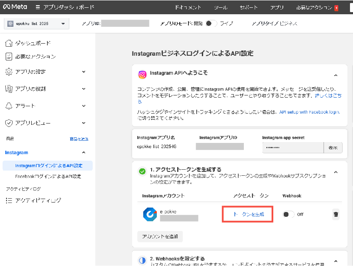Screen dimensions: 353x266
Task: Click the アラート bell icon
Action: pyautogui.click(x=9, y=106)
